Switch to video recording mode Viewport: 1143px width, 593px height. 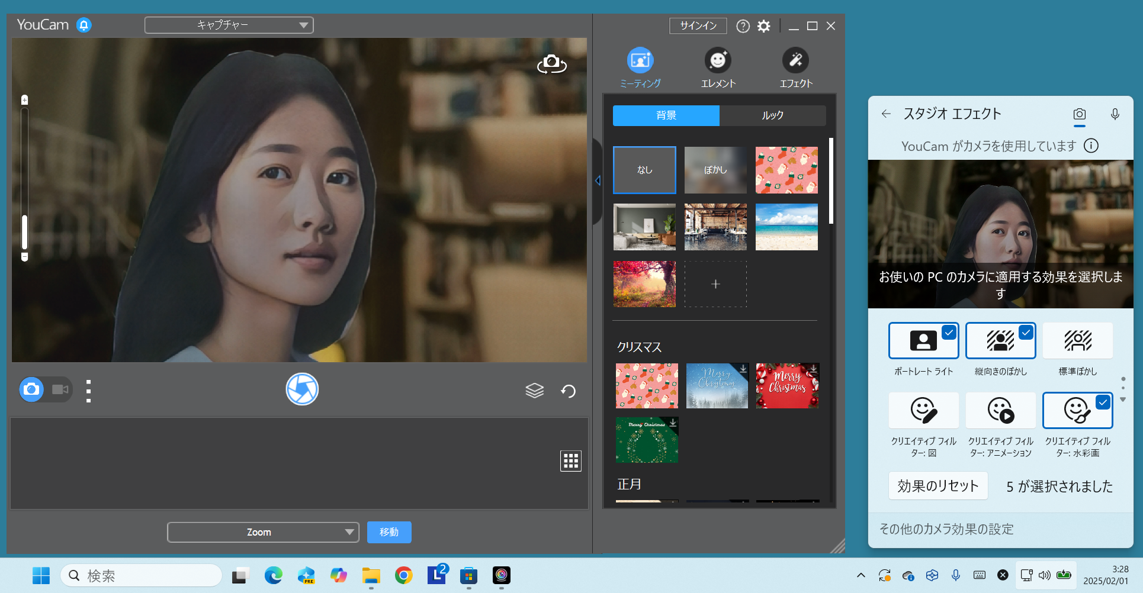[x=60, y=389]
